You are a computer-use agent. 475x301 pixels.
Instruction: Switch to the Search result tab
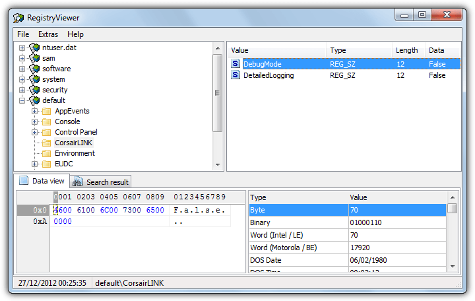click(101, 182)
